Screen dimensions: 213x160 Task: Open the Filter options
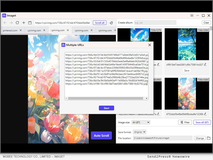(185, 122)
